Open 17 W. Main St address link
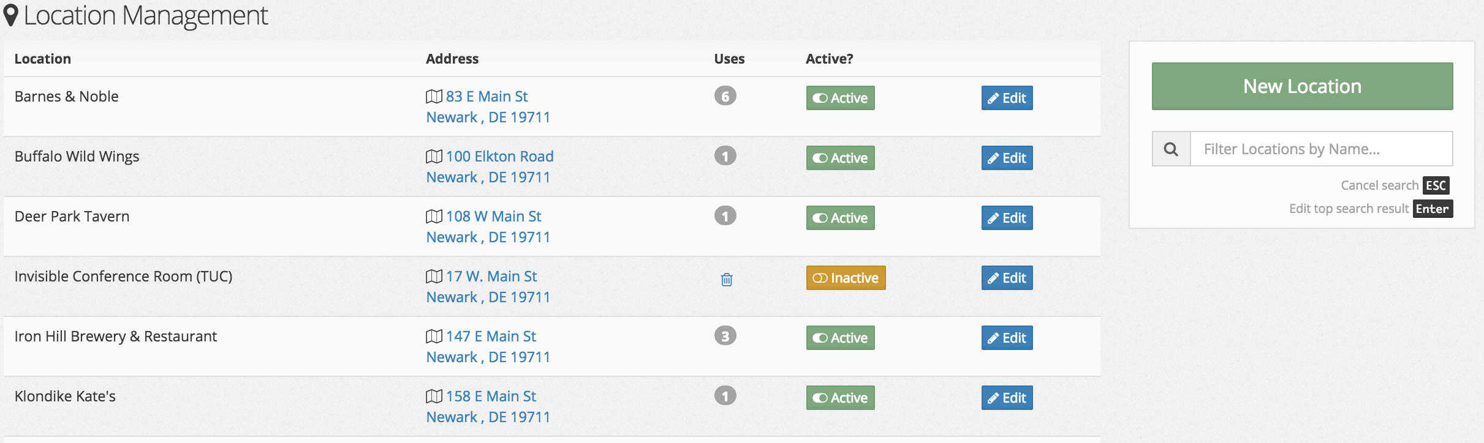Image resolution: width=1484 pixels, height=443 pixels. (x=491, y=277)
